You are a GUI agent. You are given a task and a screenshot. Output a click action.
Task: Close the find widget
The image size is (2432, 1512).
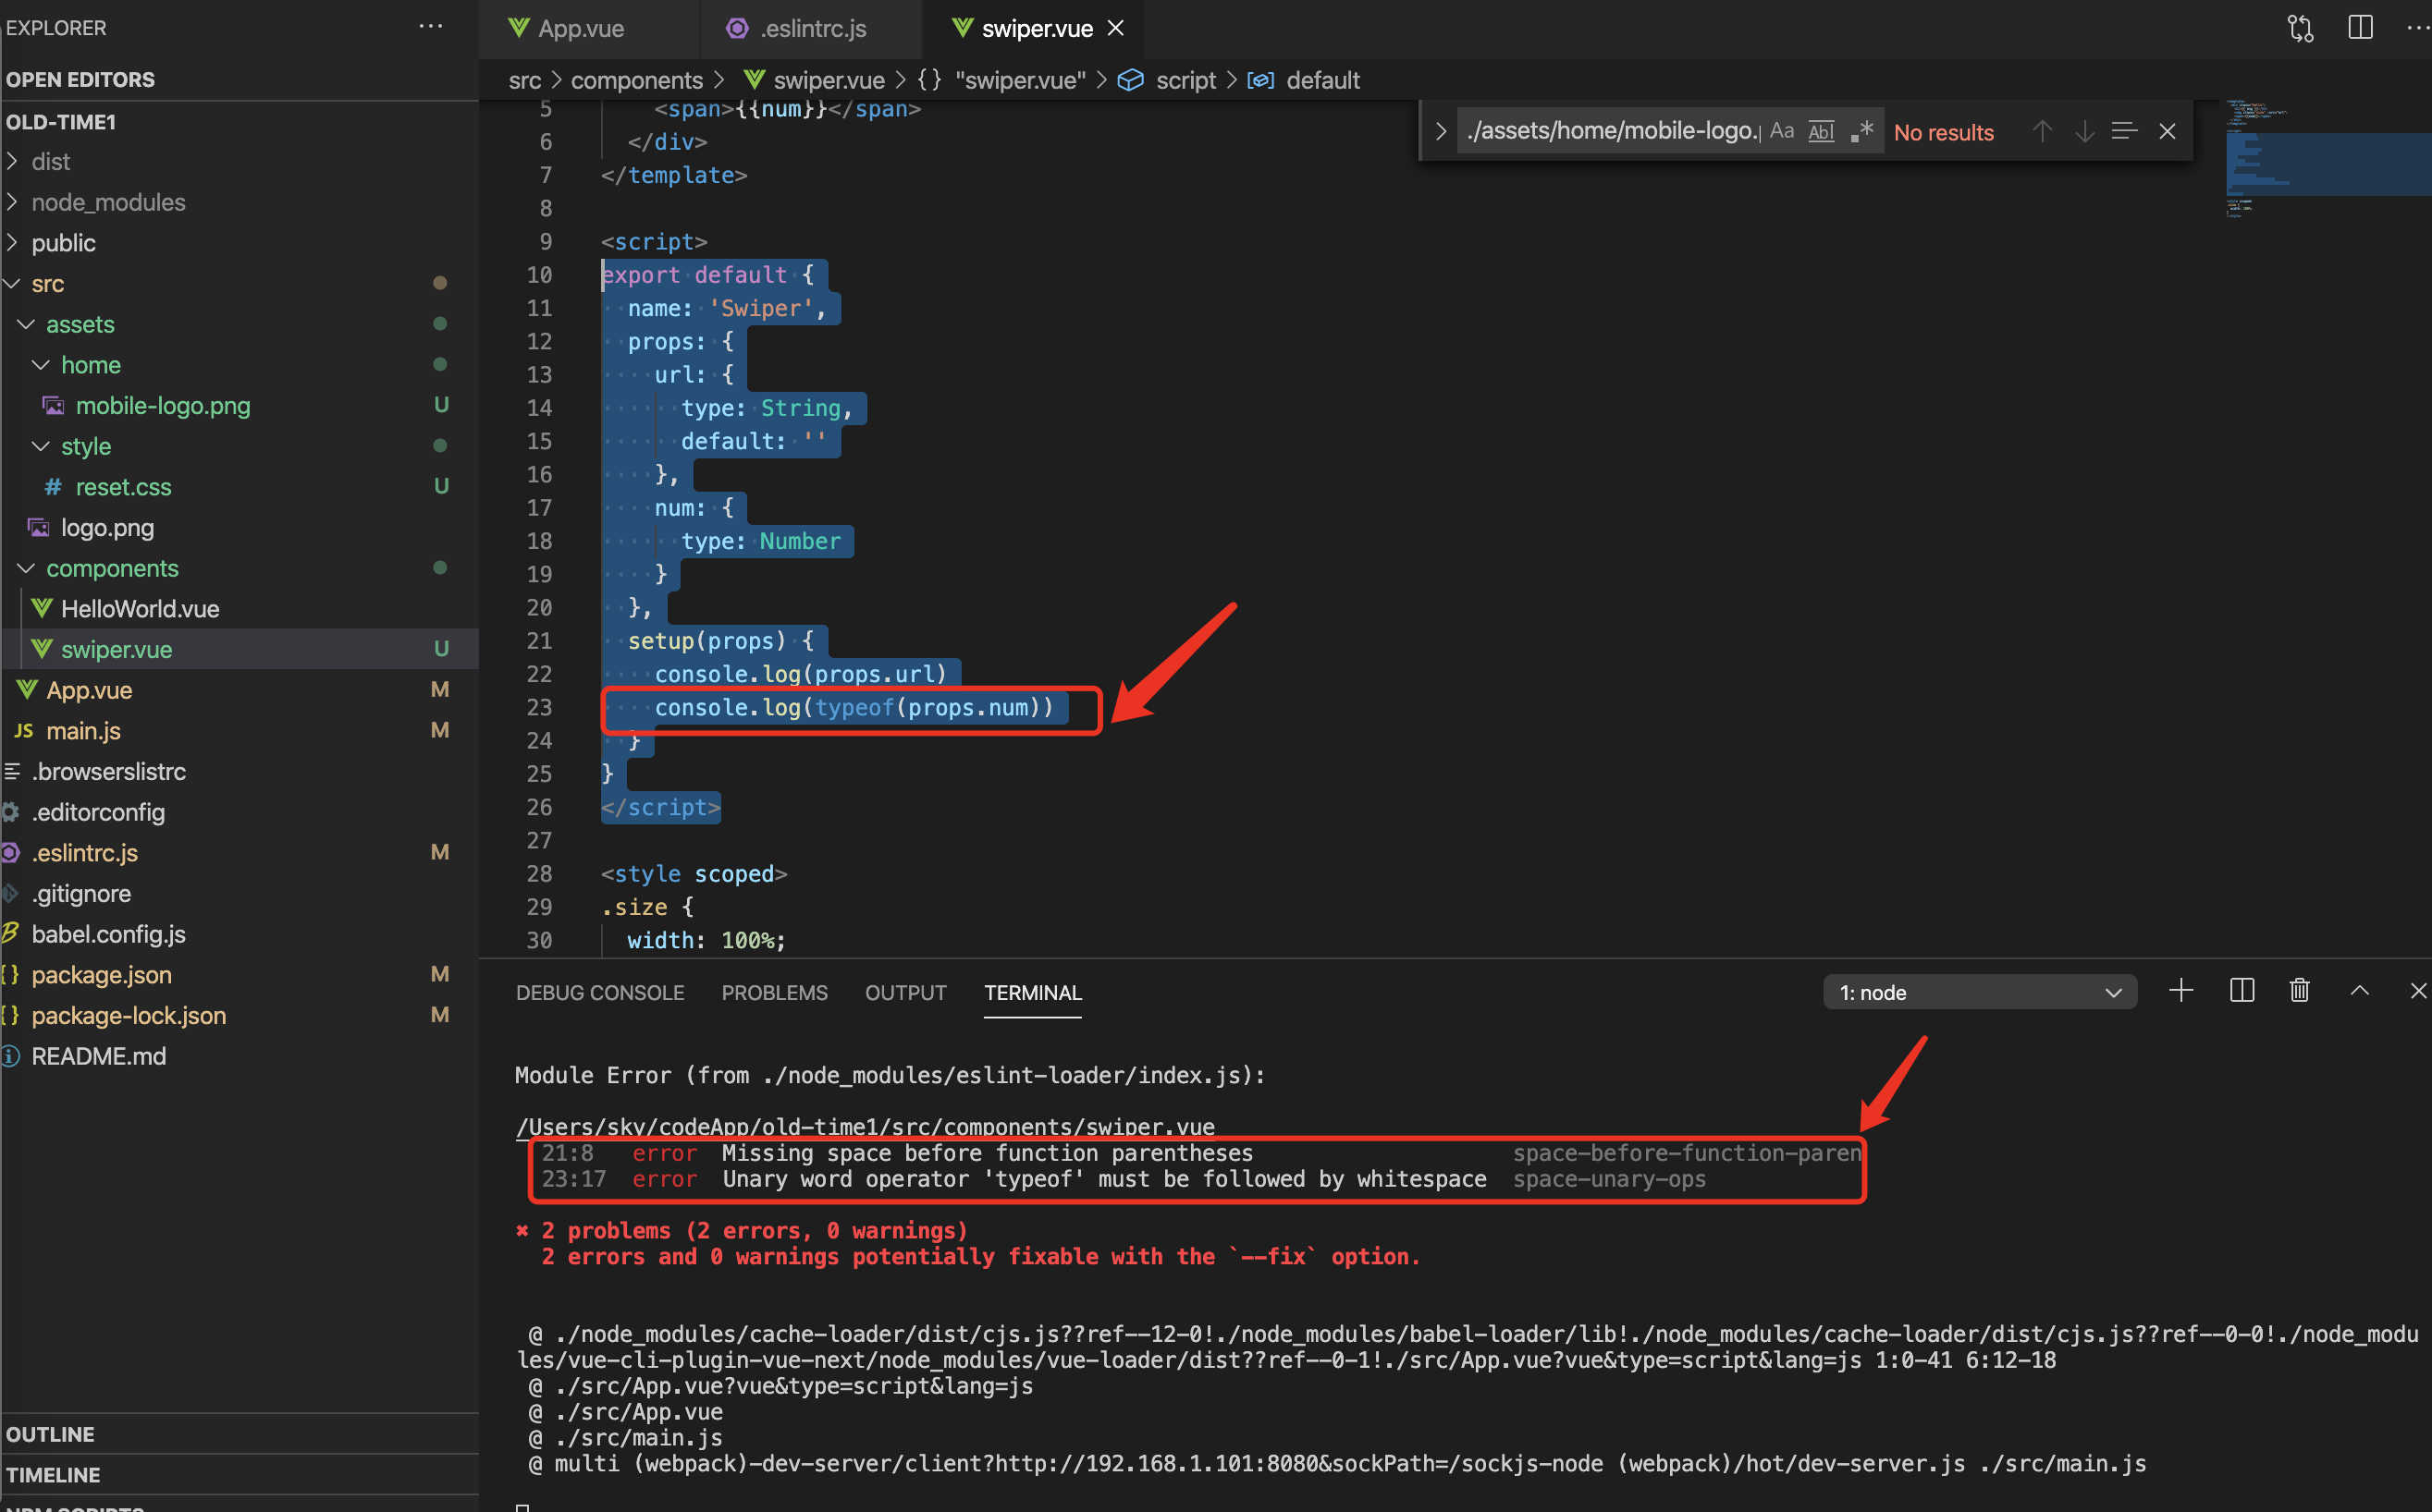click(x=2167, y=131)
